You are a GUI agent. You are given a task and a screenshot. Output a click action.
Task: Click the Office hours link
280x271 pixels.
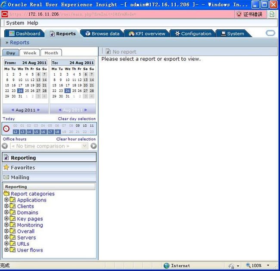(x=15, y=139)
